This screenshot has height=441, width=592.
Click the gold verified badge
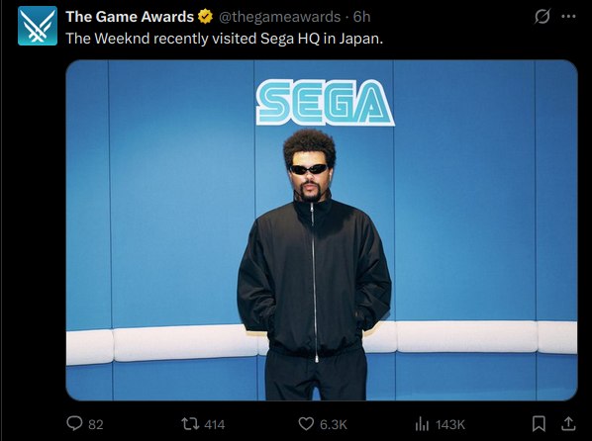(x=205, y=17)
